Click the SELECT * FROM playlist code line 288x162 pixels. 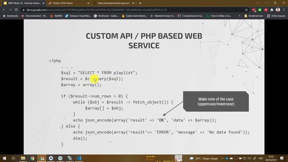(x=99, y=73)
